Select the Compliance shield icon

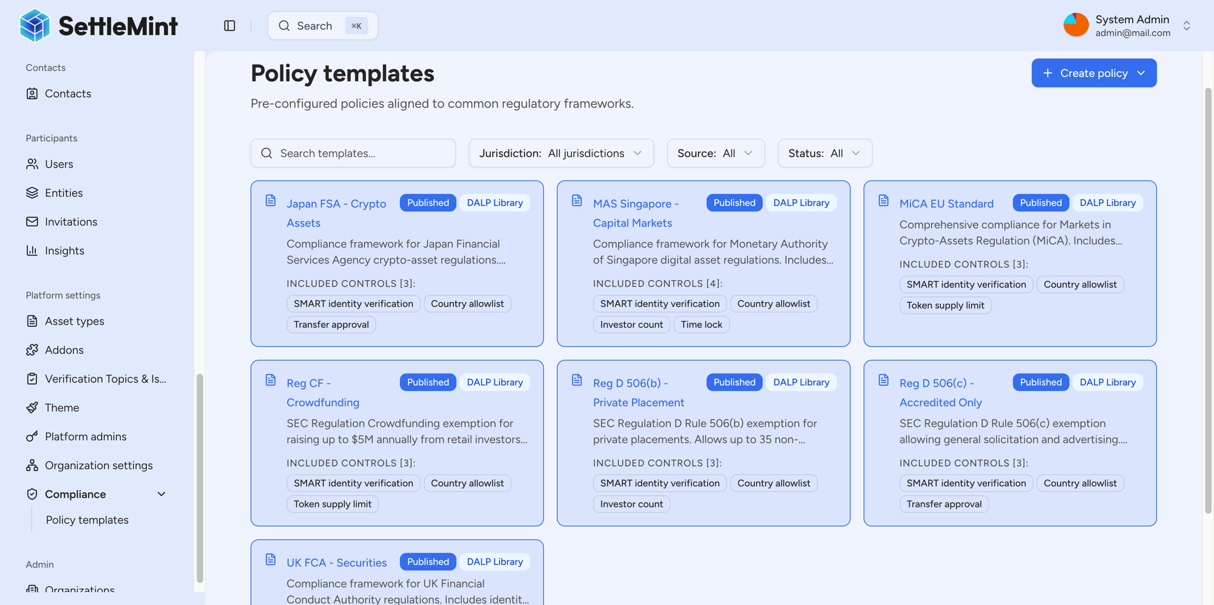[32, 494]
